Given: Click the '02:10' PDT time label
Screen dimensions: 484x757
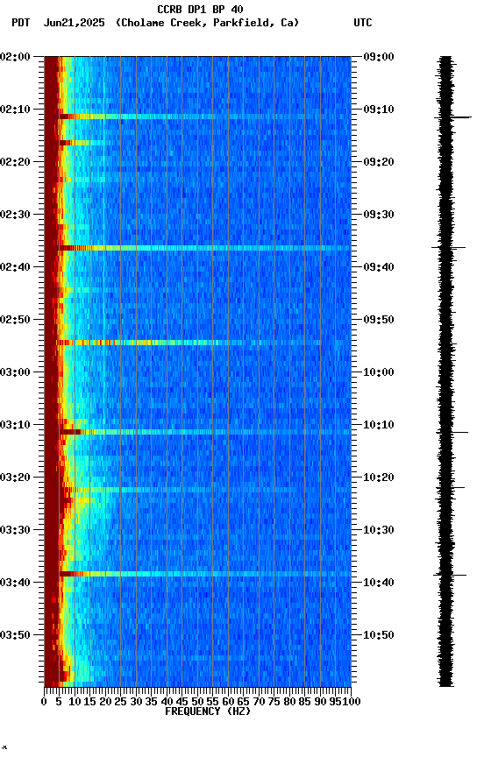Looking at the screenshot, I should point(15,110).
